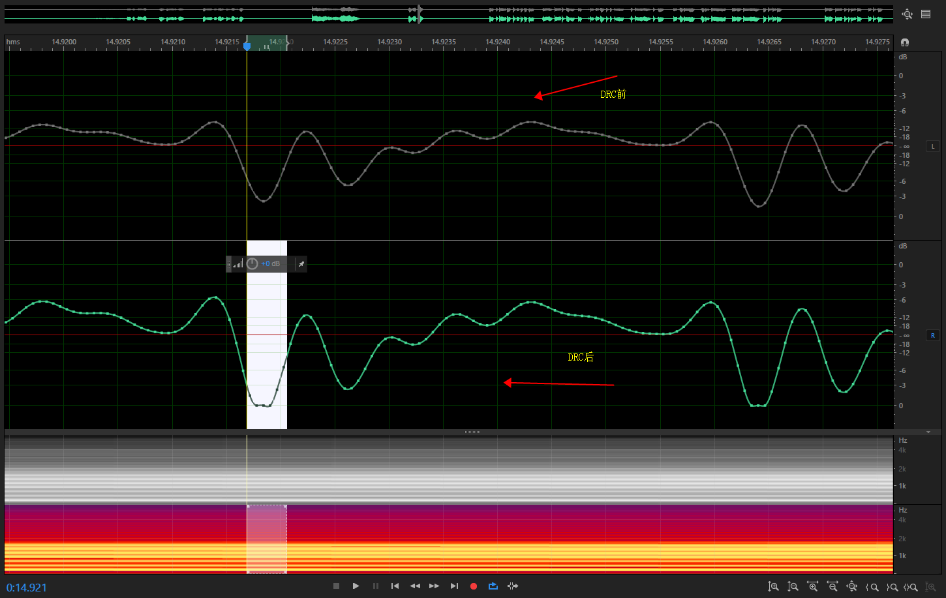Pin the HUD volume control
Screen dimensions: 946x598
(301, 264)
